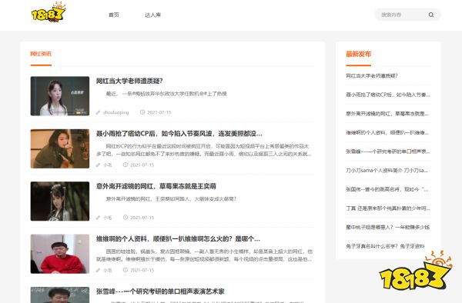Click summary text 最近，一条#梅尼耶放弃华东政法大学
462x303 pixels.
click(166, 94)
